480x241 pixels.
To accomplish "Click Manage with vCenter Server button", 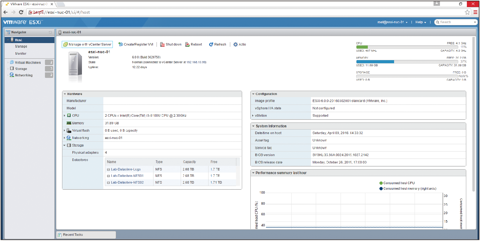I will (x=87, y=44).
